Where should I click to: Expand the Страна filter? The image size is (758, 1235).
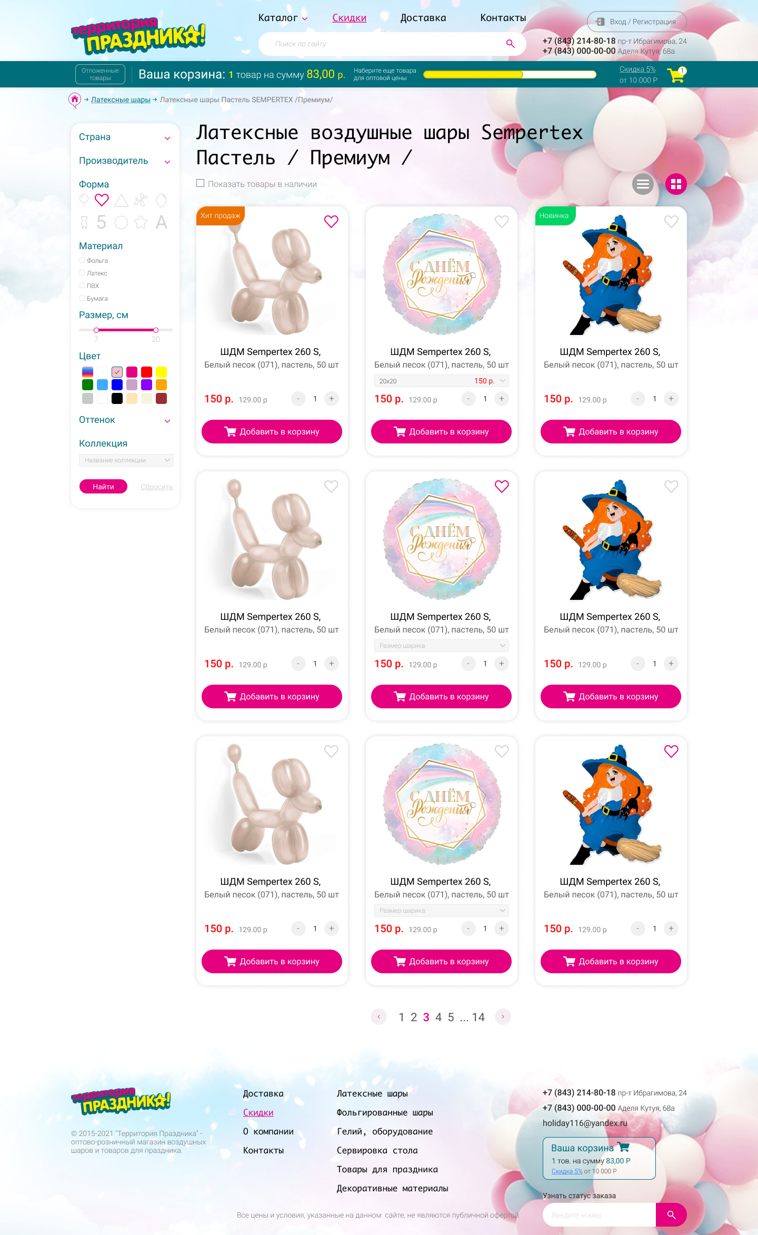pyautogui.click(x=125, y=137)
